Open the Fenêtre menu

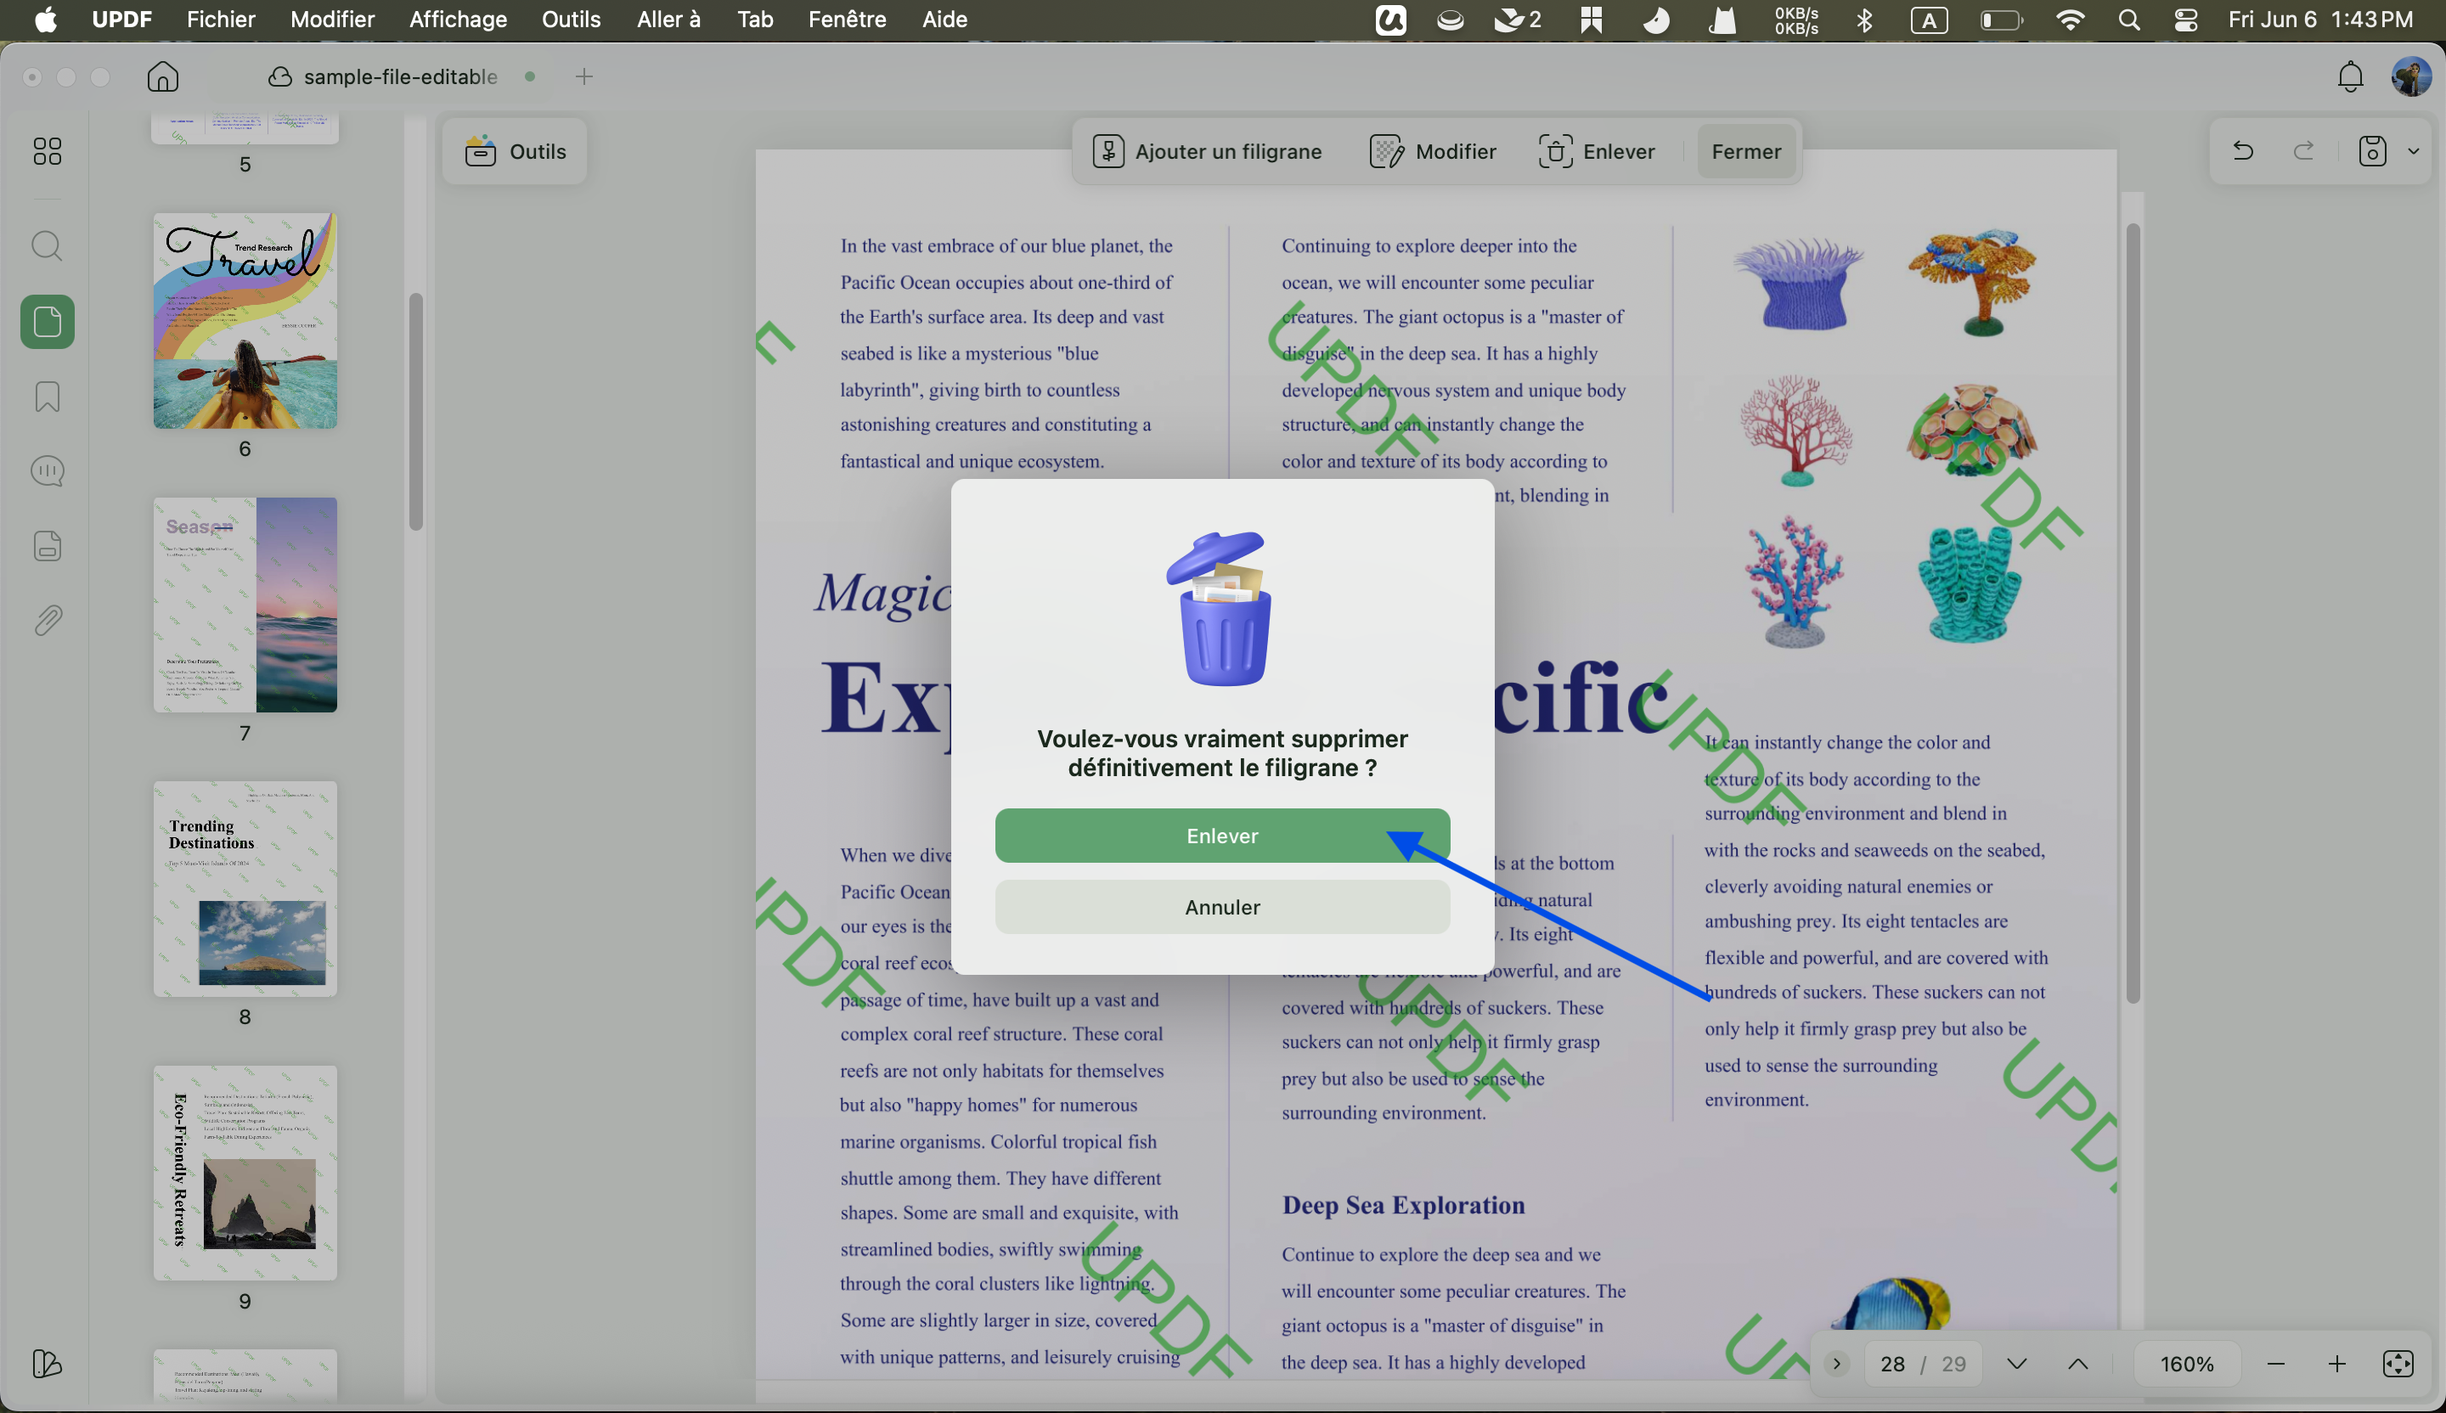pos(848,20)
